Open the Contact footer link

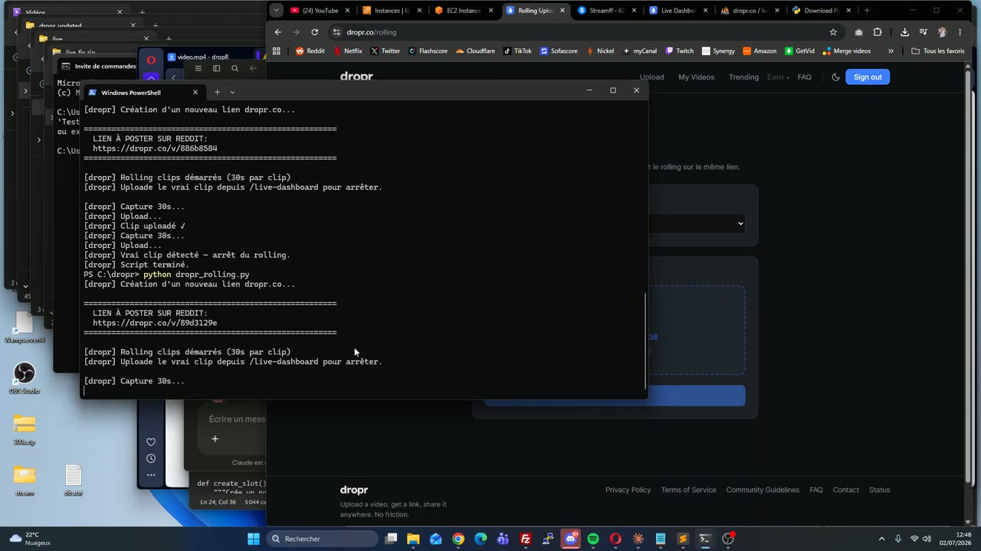tap(845, 490)
